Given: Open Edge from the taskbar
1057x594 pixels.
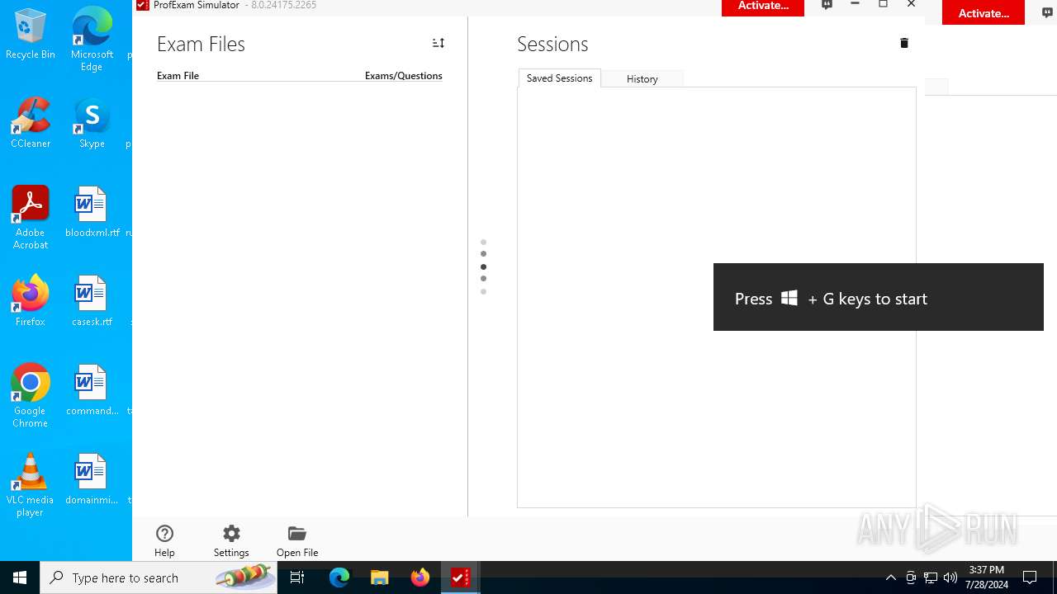Looking at the screenshot, I should click(x=339, y=577).
